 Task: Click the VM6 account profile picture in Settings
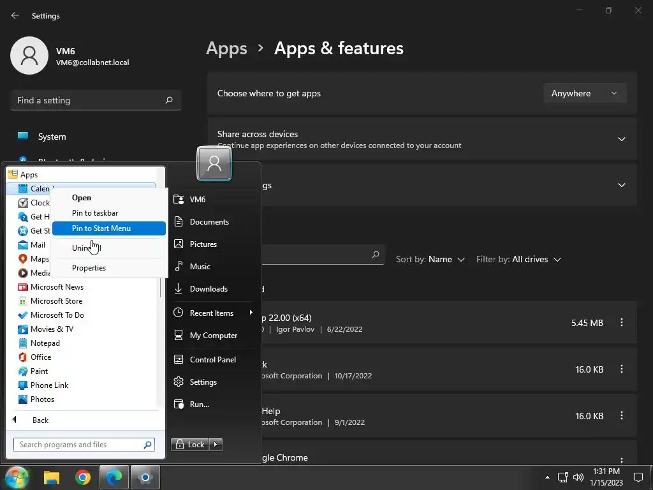click(29, 56)
